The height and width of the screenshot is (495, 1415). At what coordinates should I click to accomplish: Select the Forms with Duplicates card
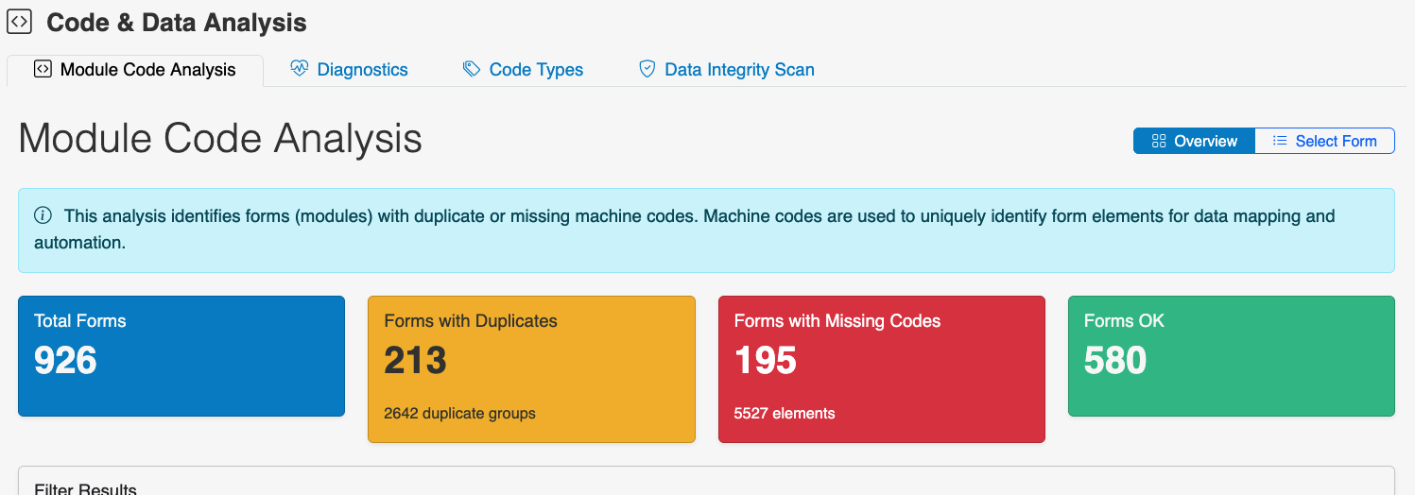pyautogui.click(x=531, y=369)
